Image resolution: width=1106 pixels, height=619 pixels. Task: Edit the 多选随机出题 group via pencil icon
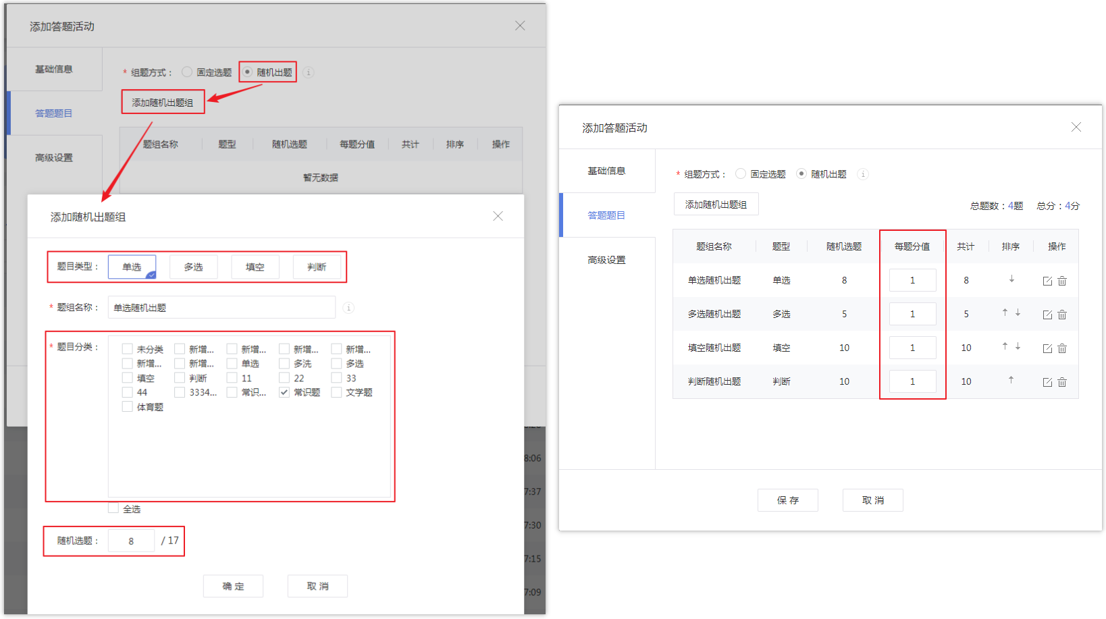(1047, 315)
